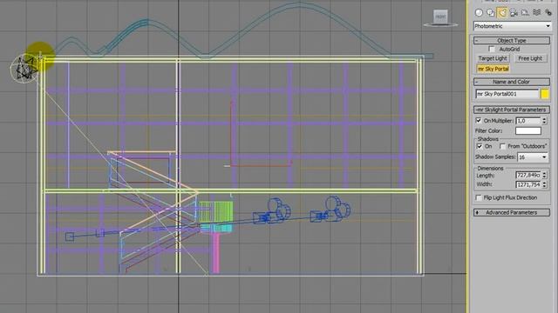558x313 pixels.
Task: Click the ViewCube in the viewport
Action: (440, 17)
